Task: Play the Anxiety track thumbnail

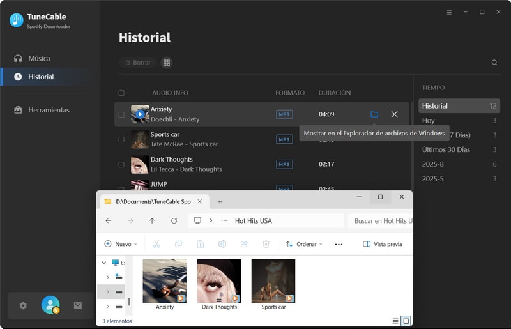Action: point(140,114)
